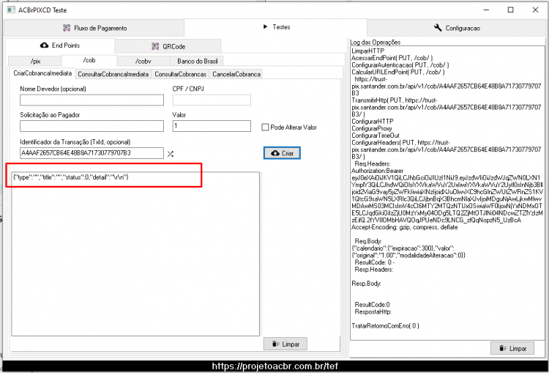Viewport: 549px width, 373px height.
Task: Select the Testes tab
Action: point(275,27)
